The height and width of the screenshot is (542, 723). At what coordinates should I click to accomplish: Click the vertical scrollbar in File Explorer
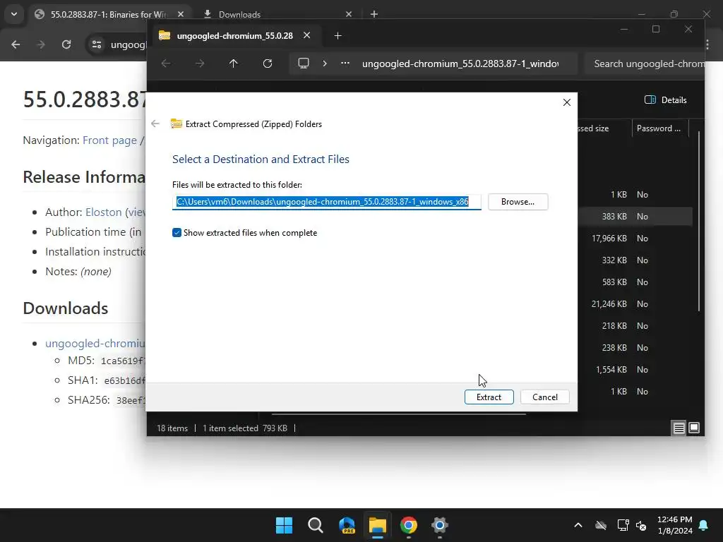point(700,221)
